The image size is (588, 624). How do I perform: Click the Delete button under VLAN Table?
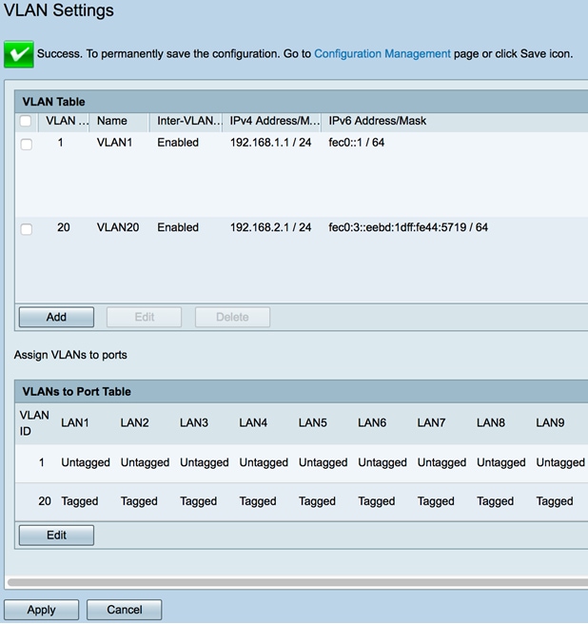[x=232, y=317]
